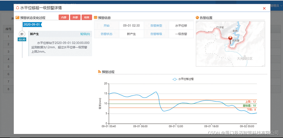Click the 竹子坡 map label

pyautogui.click(x=220, y=28)
